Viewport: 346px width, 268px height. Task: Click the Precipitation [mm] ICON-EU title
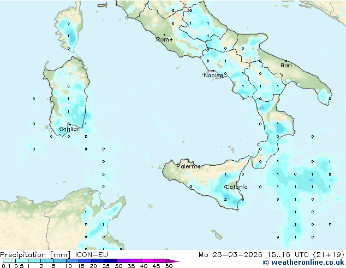click(54, 255)
